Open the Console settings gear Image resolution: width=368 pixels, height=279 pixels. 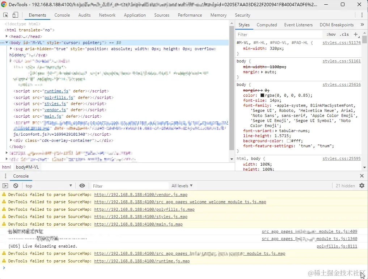click(x=362, y=186)
